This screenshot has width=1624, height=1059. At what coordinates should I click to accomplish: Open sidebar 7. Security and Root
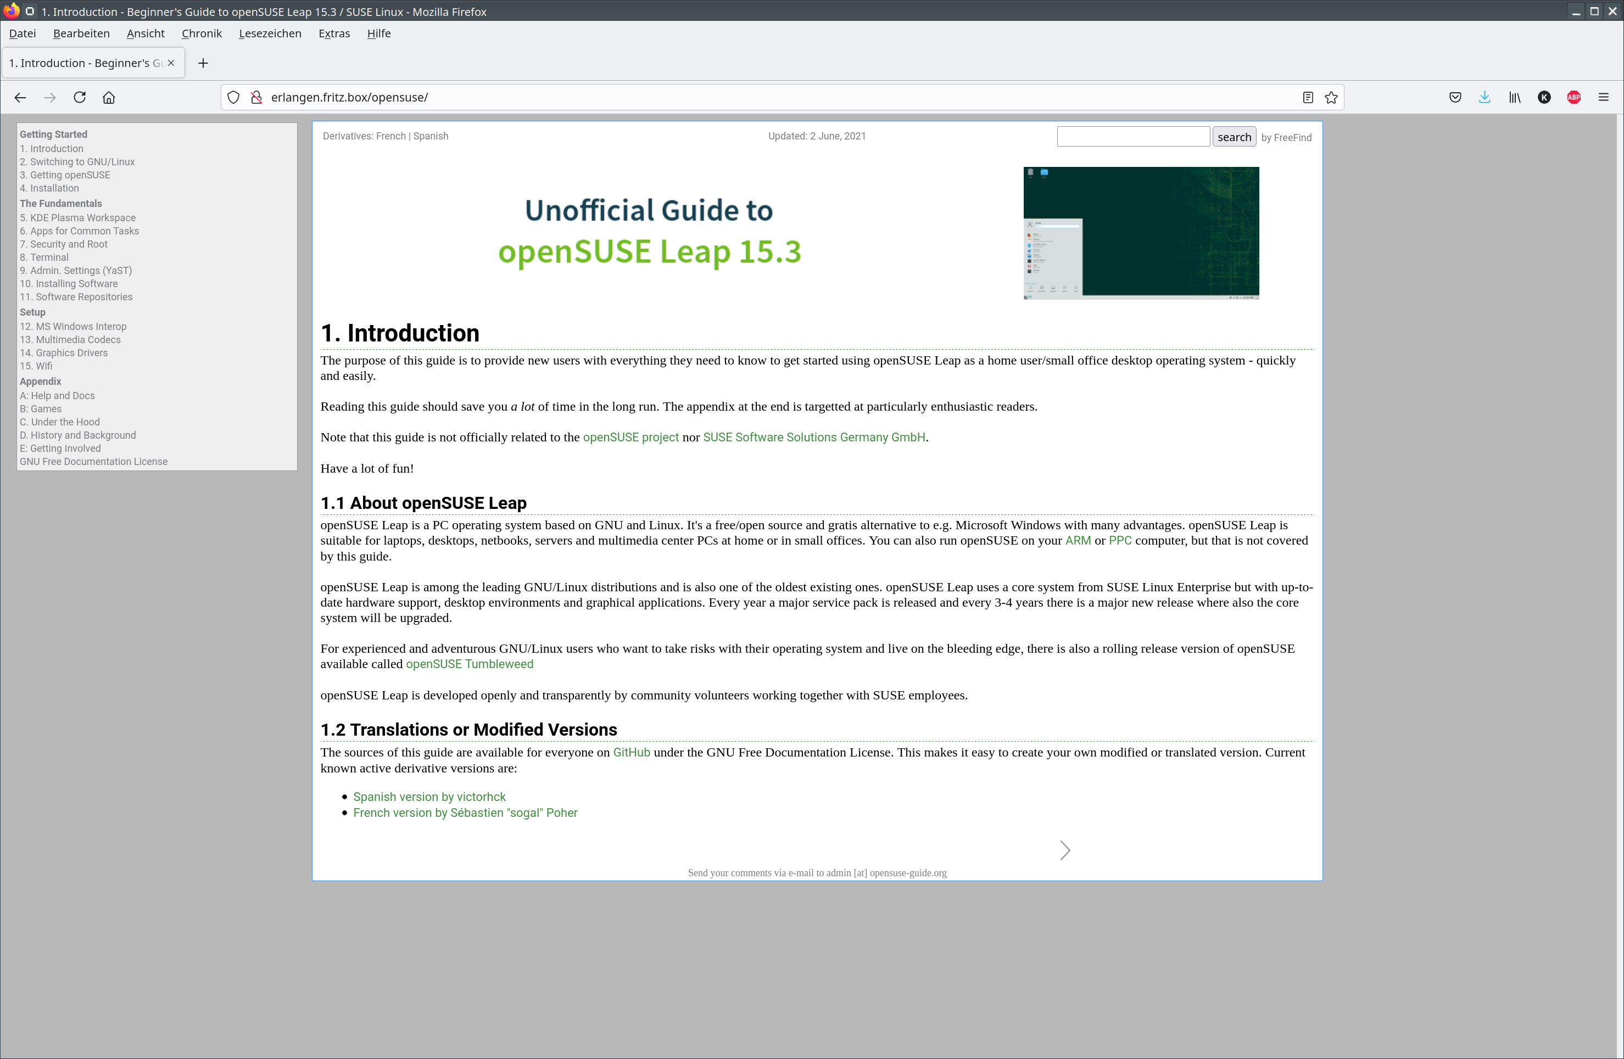(64, 244)
